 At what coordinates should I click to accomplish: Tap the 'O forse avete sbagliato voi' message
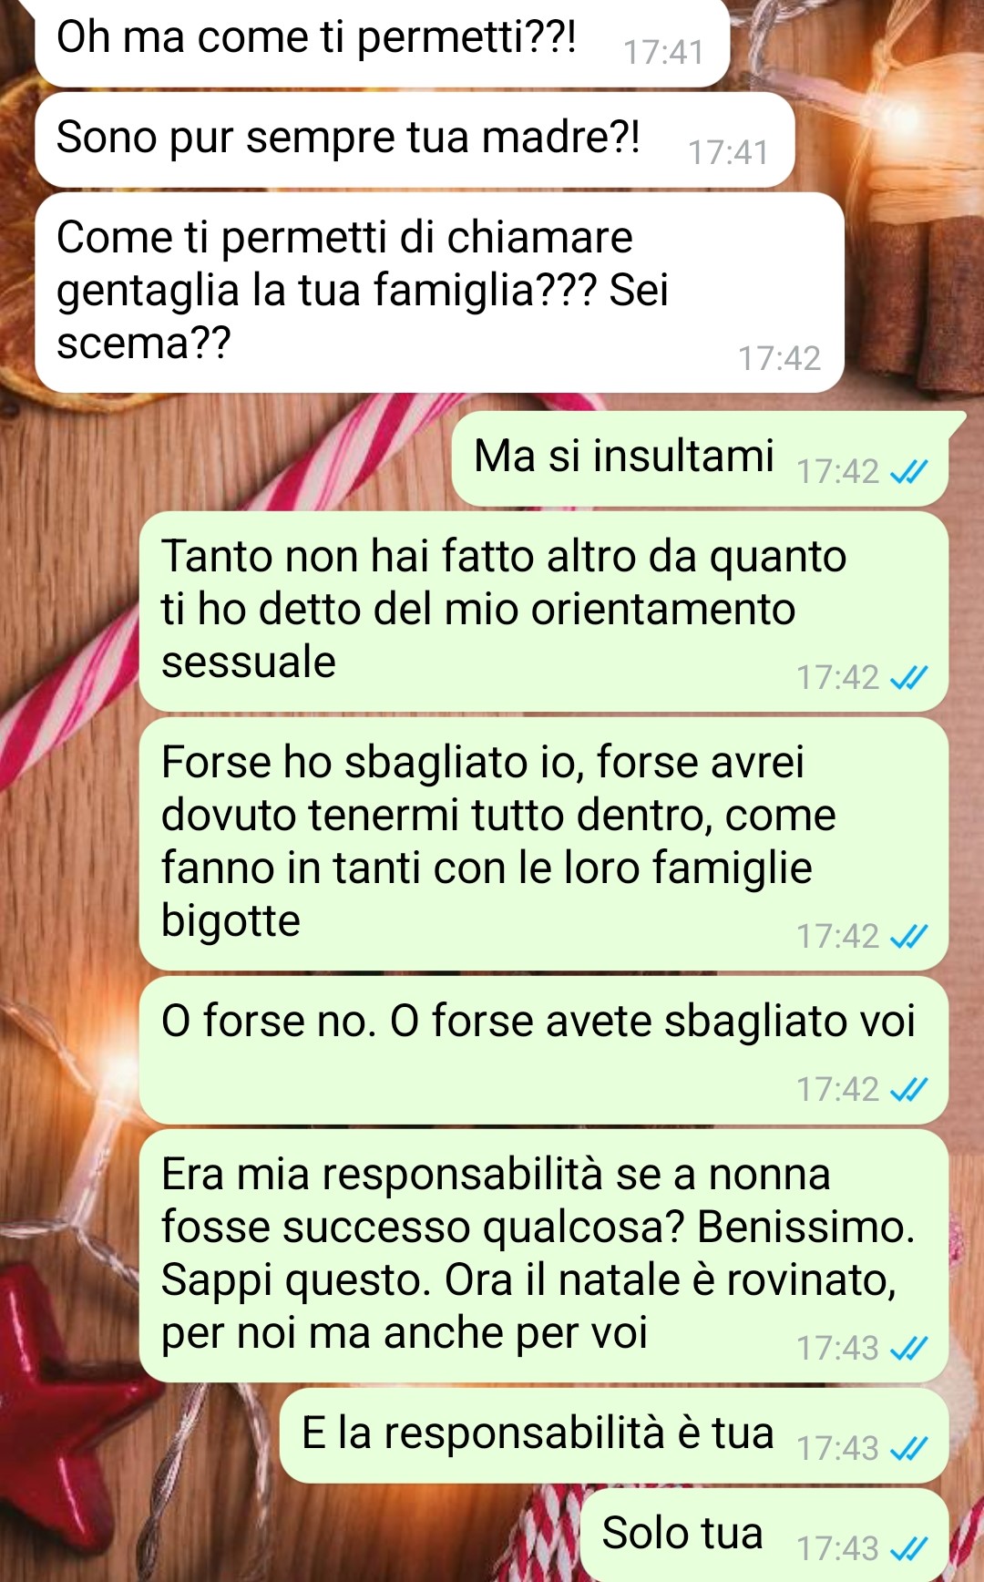pos(543,1050)
